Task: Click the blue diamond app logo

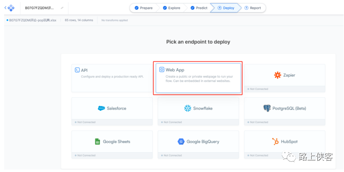Action: click(11, 8)
